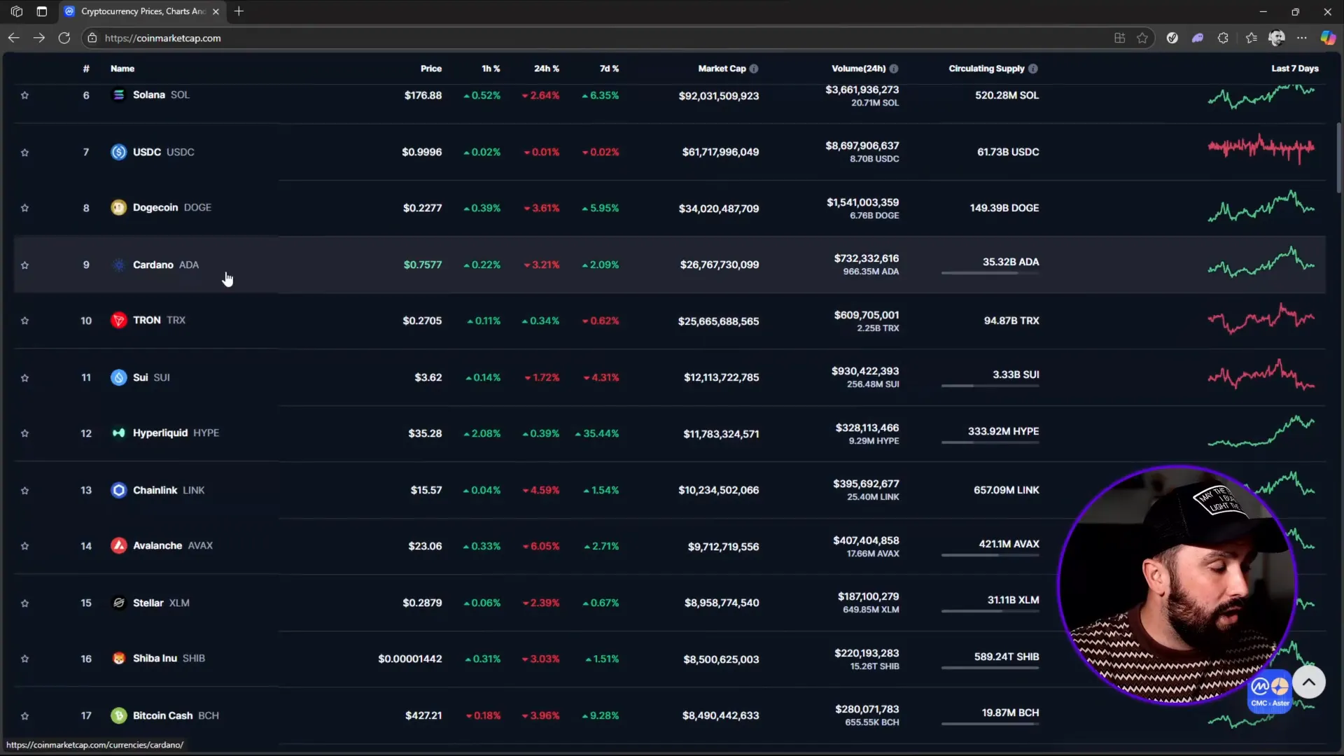Open the browser extensions icon
Image resolution: width=1344 pixels, height=756 pixels.
pyautogui.click(x=1223, y=38)
